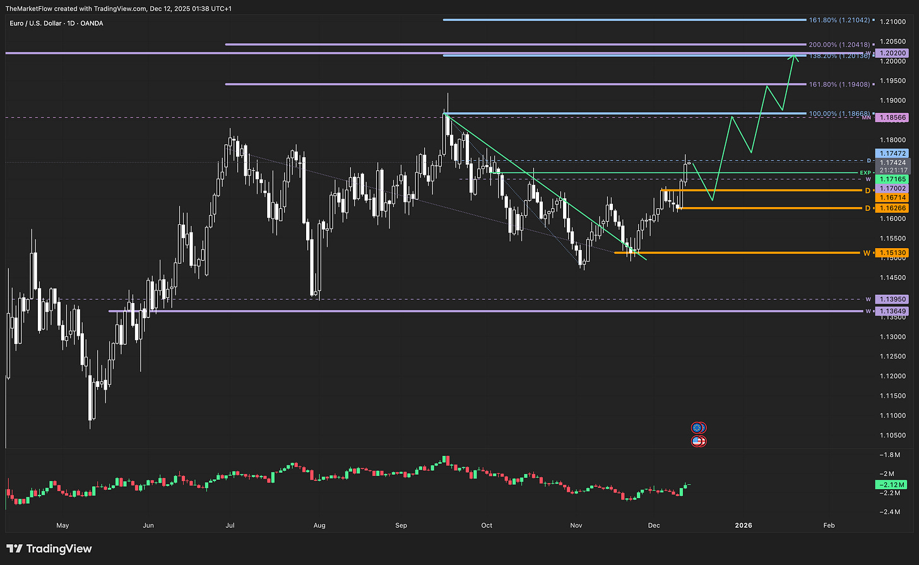Select the orange 1.16714 price label
Viewport: 919px width, 565px height.
point(892,198)
